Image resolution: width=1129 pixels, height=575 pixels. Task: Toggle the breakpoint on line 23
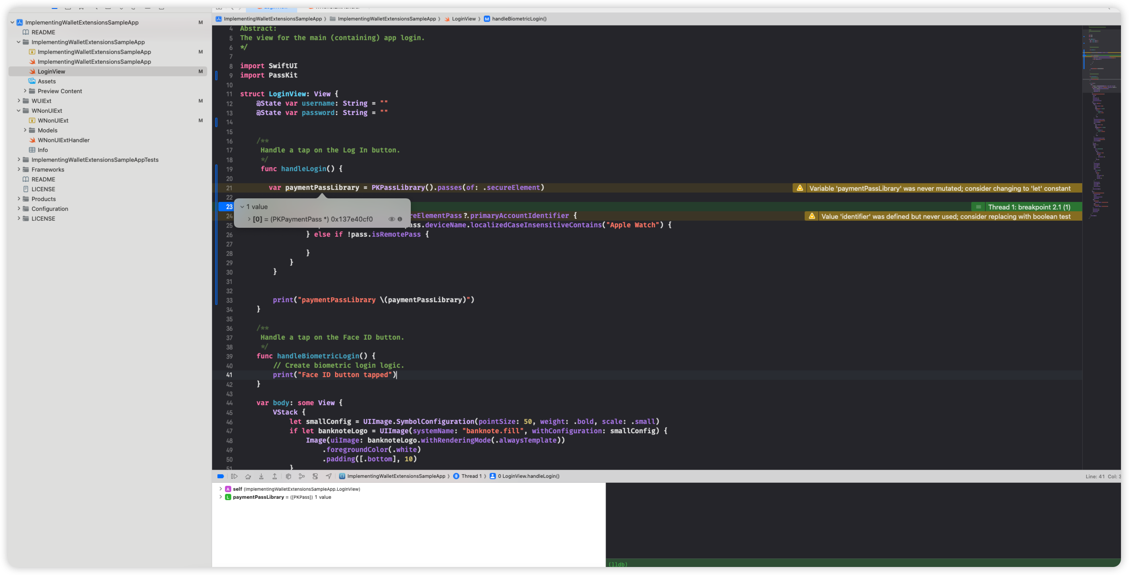[x=227, y=207]
